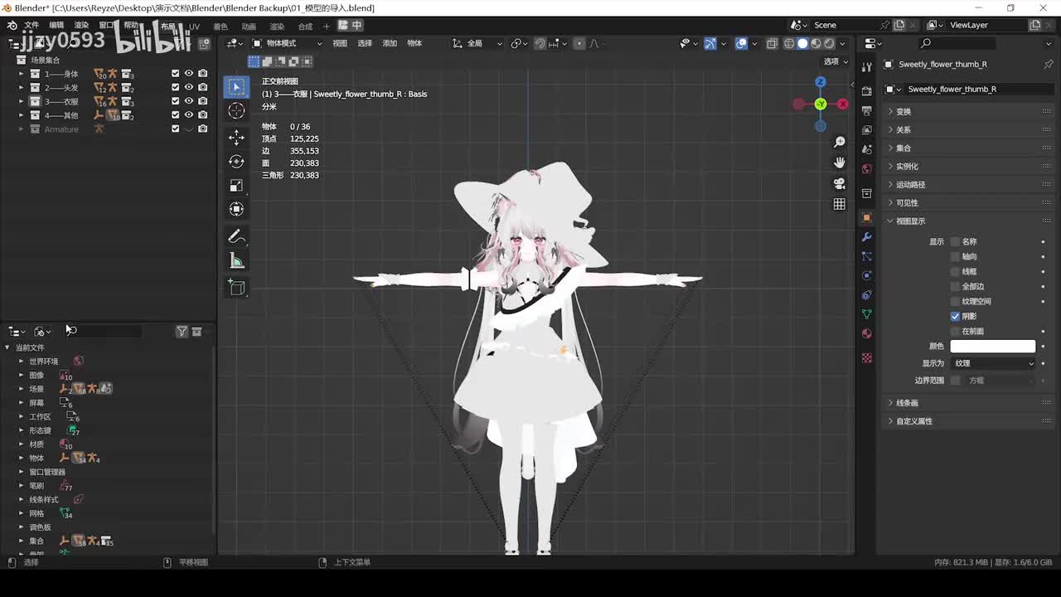Open the Output properties tab
Screen dimensions: 1061x597
coord(867,110)
